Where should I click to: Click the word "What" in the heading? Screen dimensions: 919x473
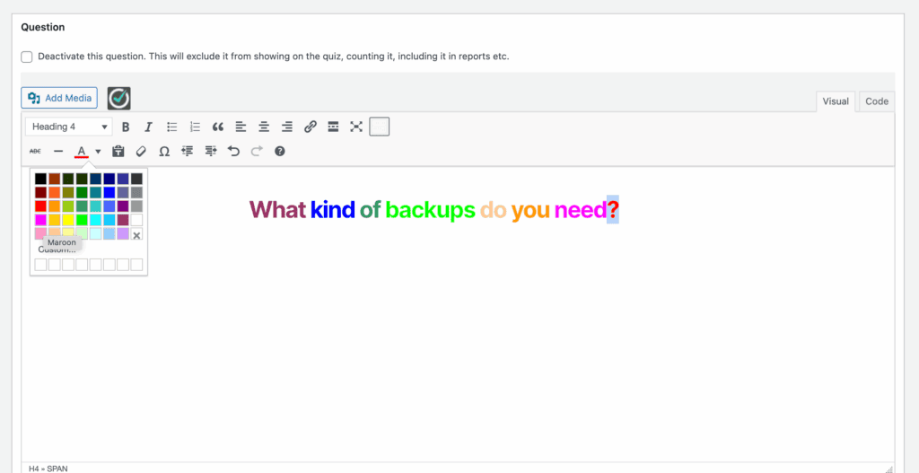point(278,210)
